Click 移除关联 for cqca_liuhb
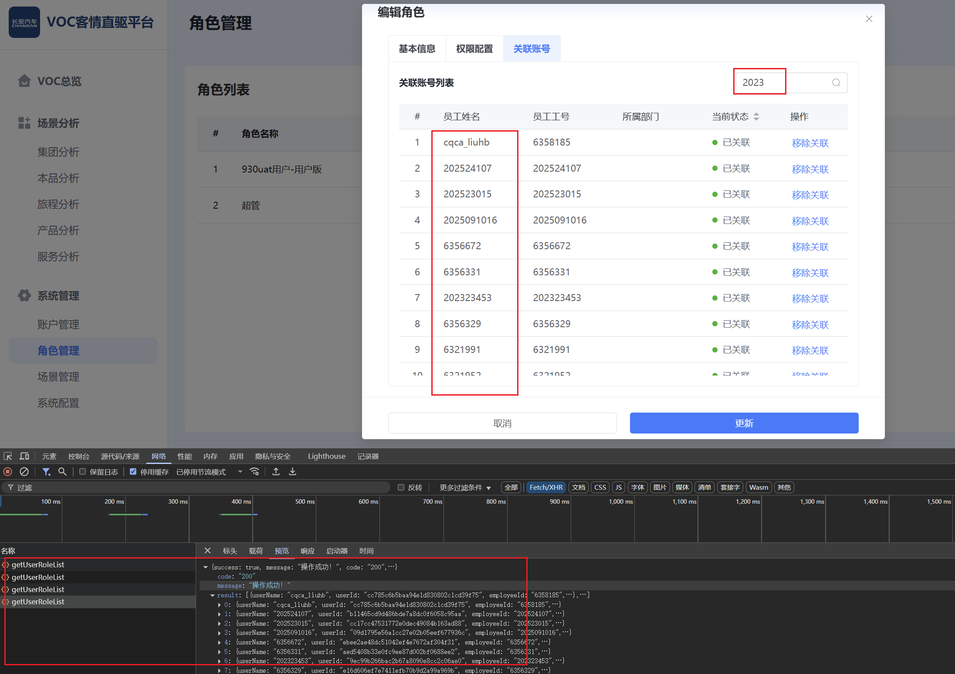The height and width of the screenshot is (674, 955). (810, 143)
